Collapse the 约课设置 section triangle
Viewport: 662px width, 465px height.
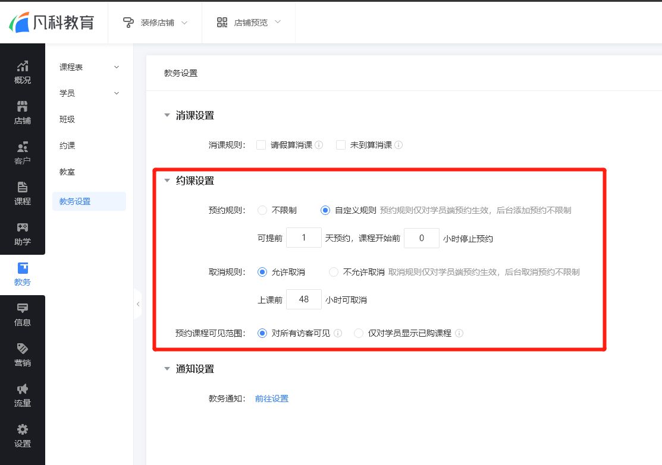[x=167, y=181]
